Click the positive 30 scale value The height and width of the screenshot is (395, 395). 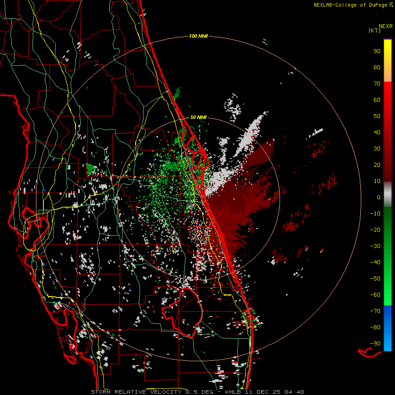tap(377, 149)
